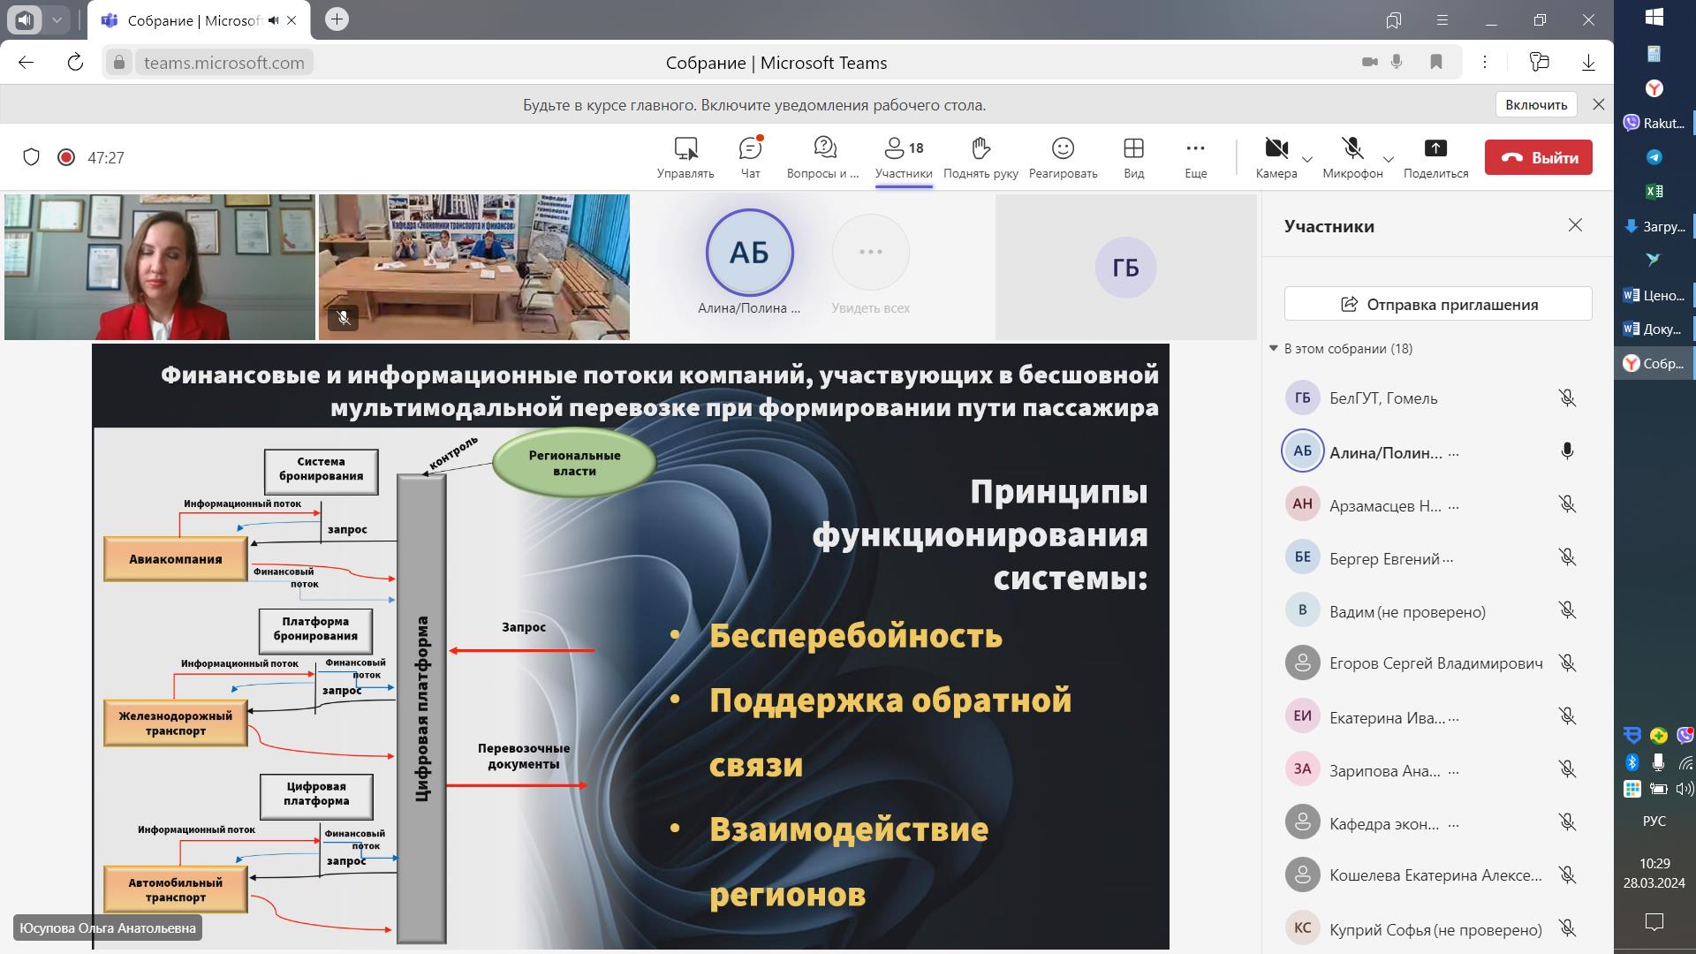
Task: Open more options for Кафедра экон
Action: pyautogui.click(x=1454, y=824)
